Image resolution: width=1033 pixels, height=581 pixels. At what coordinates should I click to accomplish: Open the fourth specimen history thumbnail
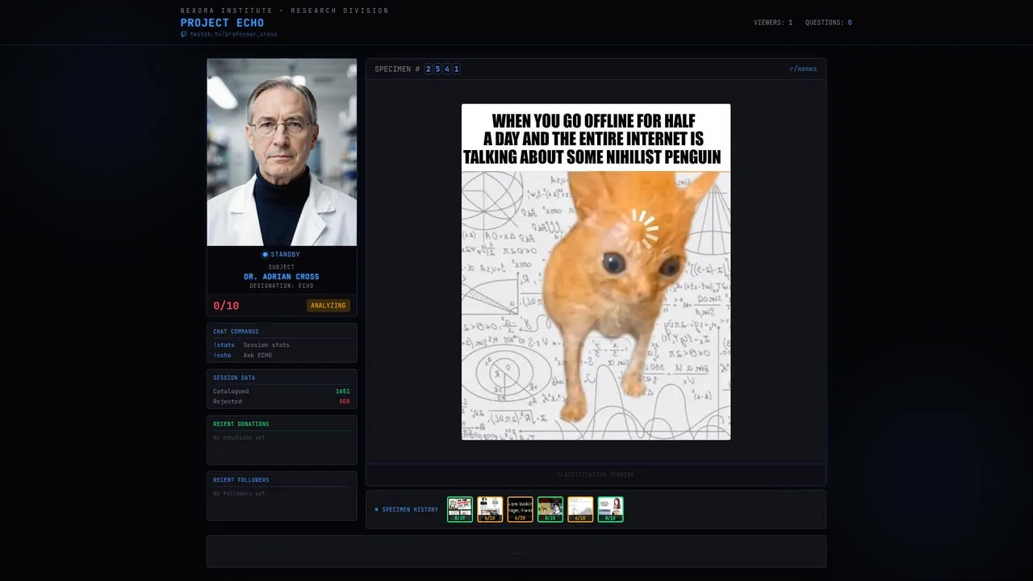pyautogui.click(x=550, y=509)
